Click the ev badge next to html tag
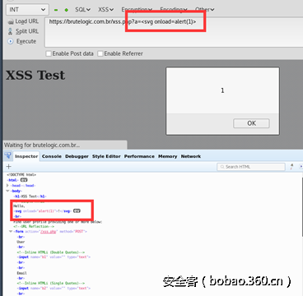 24,180
